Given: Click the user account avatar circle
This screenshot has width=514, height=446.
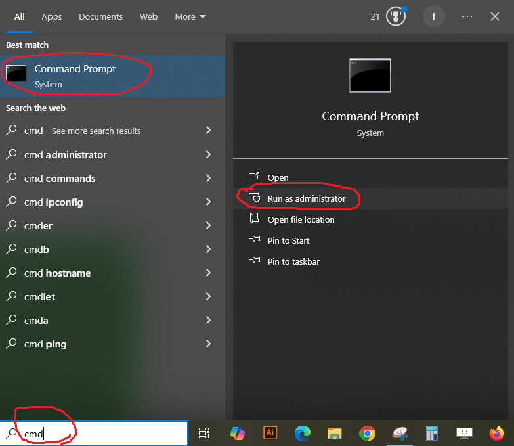Looking at the screenshot, I should click(x=433, y=16).
